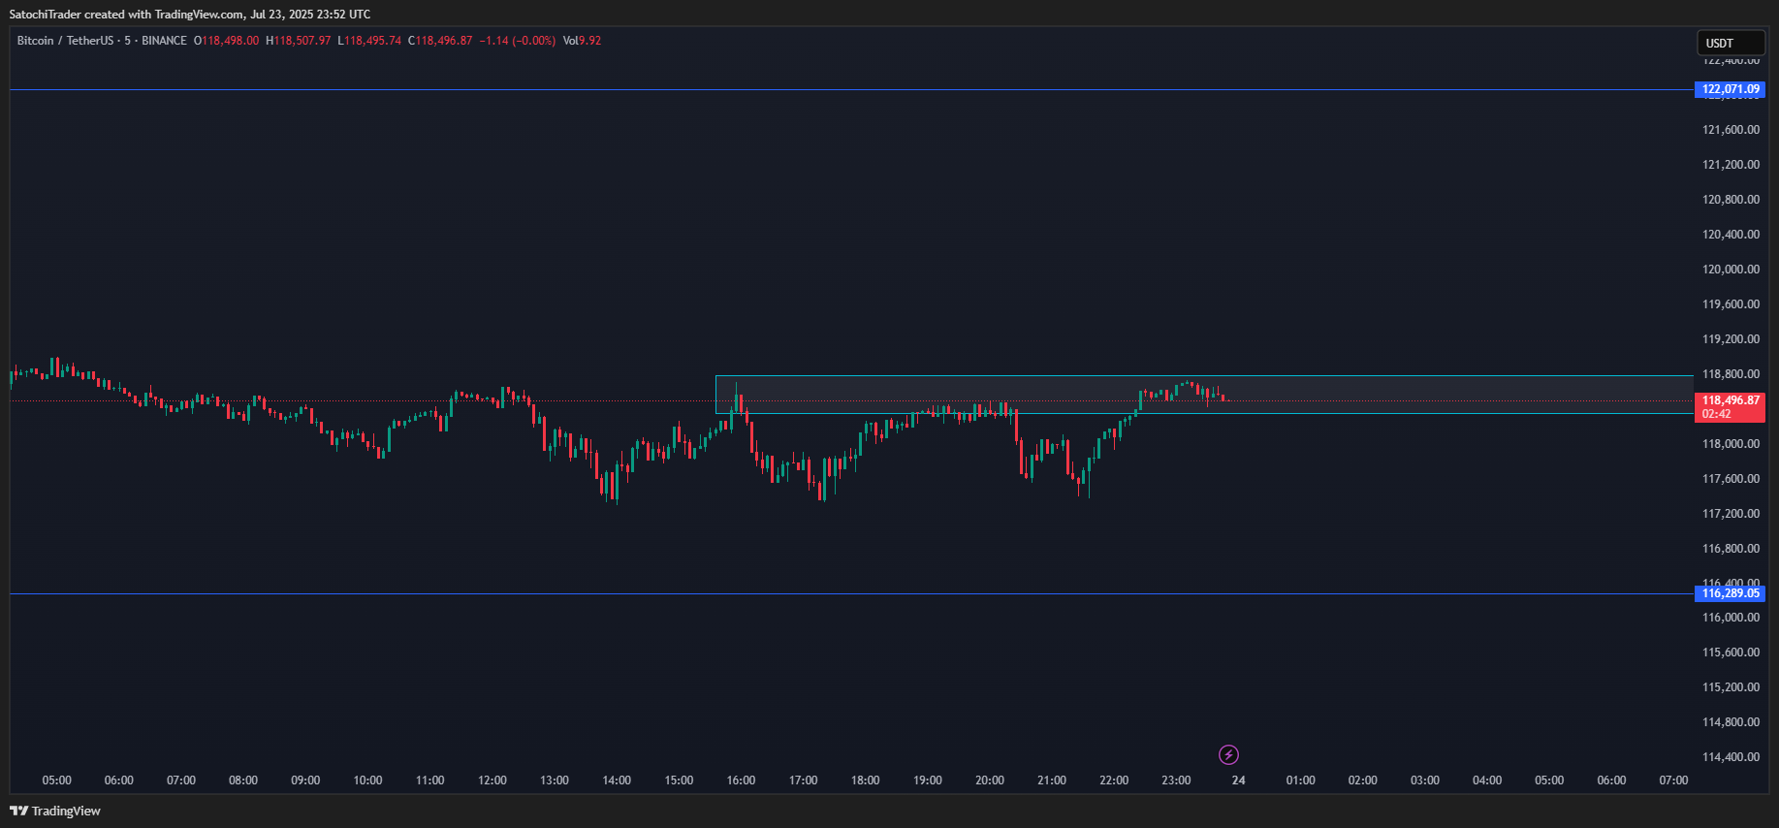Select the 122,071.09 blue price label

(1731, 89)
